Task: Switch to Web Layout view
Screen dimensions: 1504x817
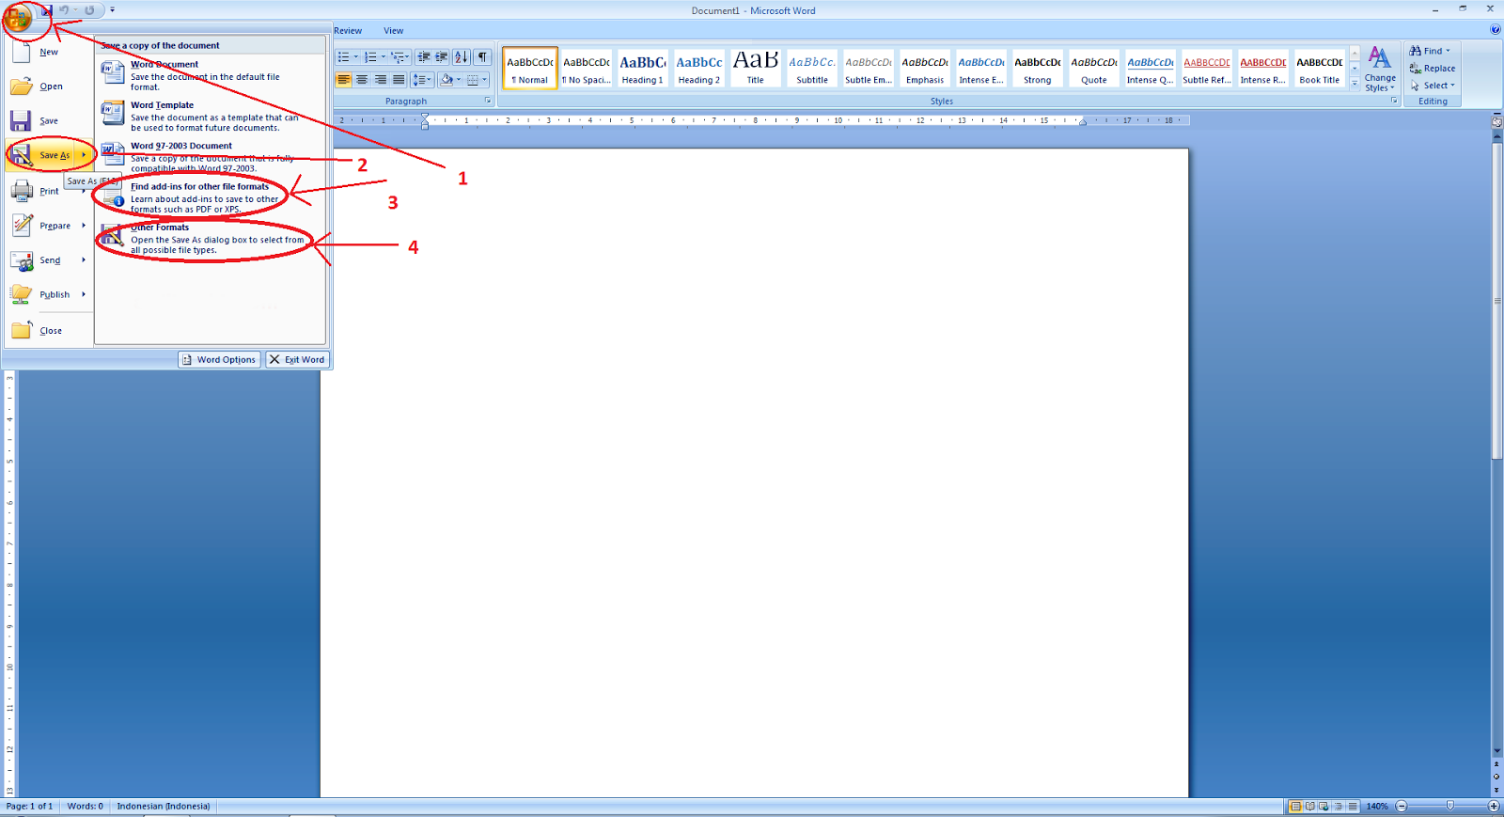Action: pos(1324,806)
